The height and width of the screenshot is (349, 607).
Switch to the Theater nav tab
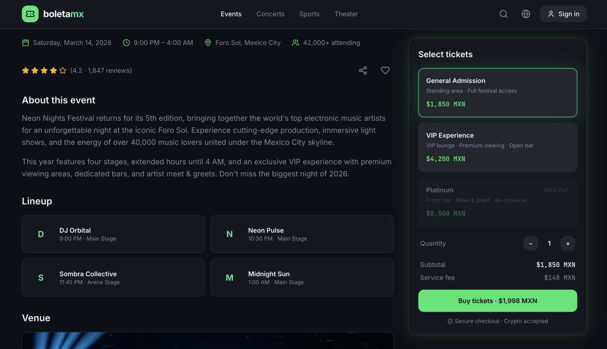click(x=346, y=14)
